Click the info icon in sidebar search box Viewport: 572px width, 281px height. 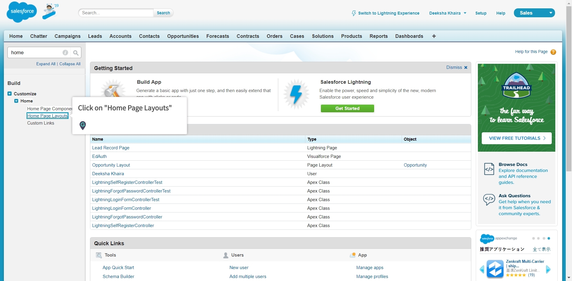click(65, 52)
